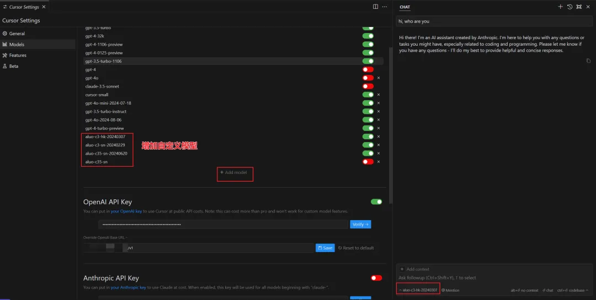
Task: Enable the Anthropic API Key toggle
Action: pos(376,278)
